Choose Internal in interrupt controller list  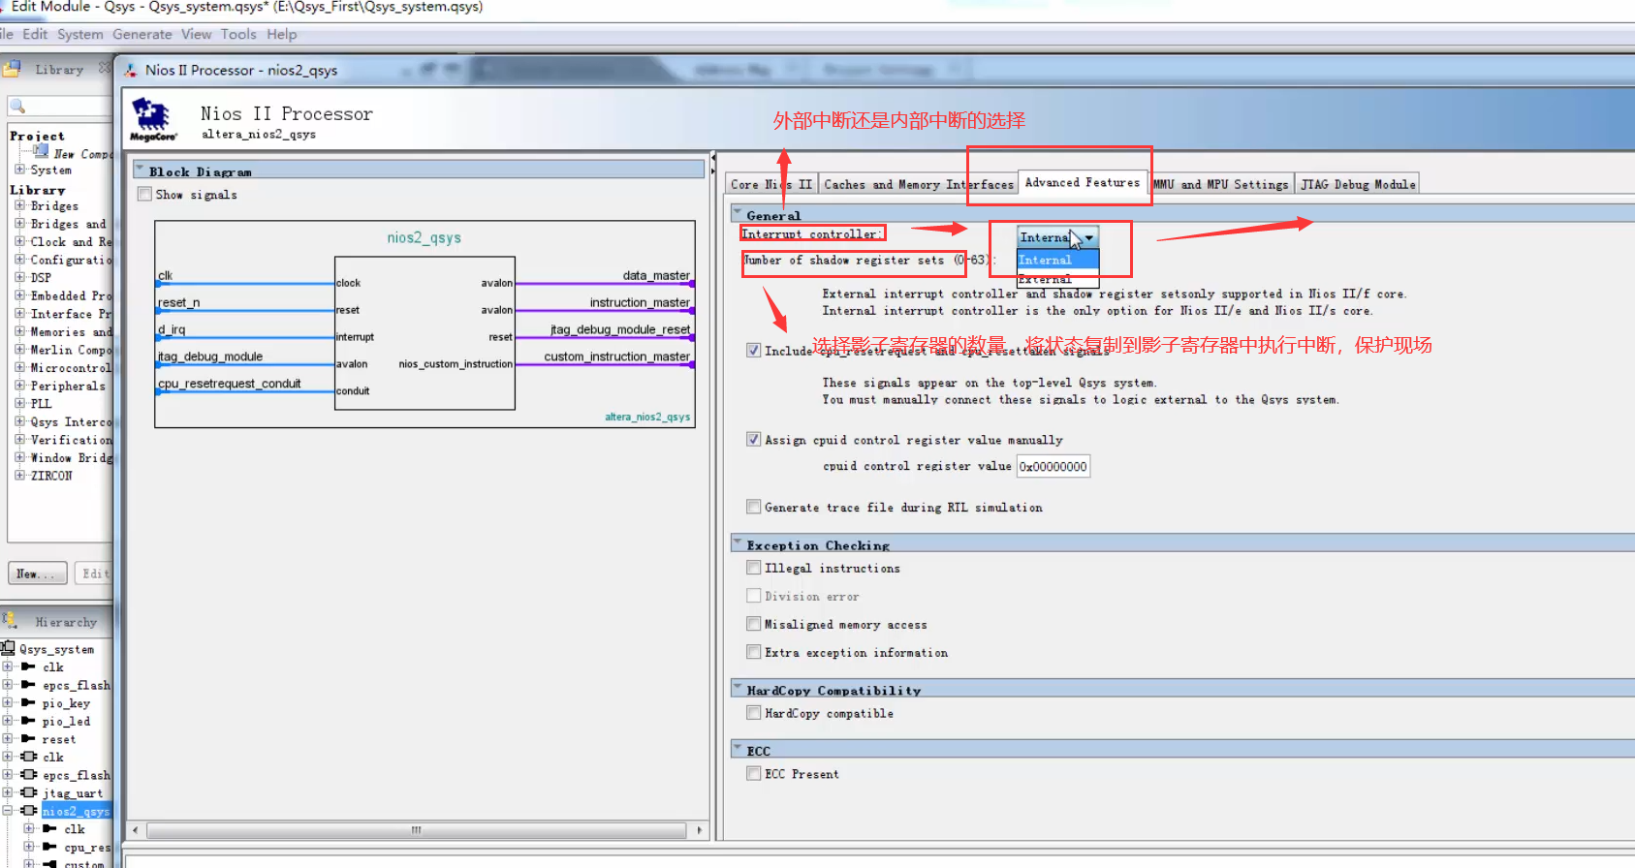click(x=1057, y=260)
